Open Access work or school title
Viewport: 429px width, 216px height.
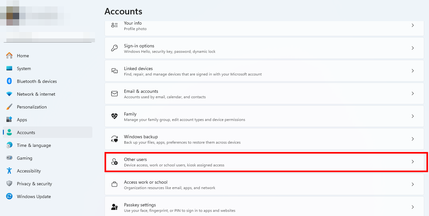click(146, 182)
